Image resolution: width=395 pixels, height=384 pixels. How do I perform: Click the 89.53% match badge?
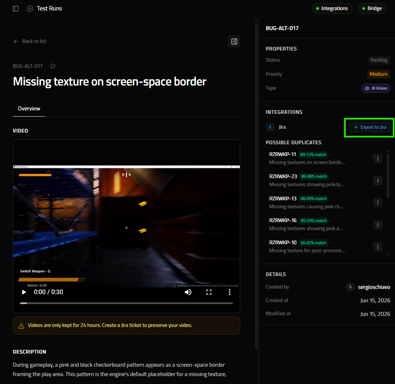click(313, 155)
